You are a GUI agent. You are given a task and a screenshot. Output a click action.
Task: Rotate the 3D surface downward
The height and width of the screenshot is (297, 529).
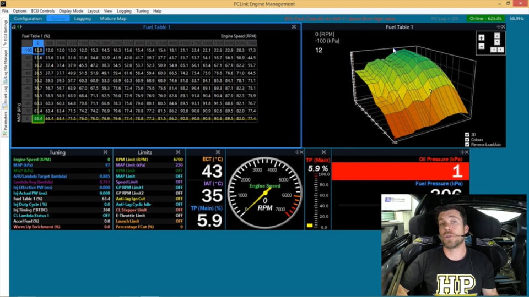497,42
